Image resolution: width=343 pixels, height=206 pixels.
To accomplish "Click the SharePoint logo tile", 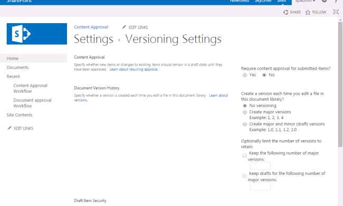I will pos(37,34).
